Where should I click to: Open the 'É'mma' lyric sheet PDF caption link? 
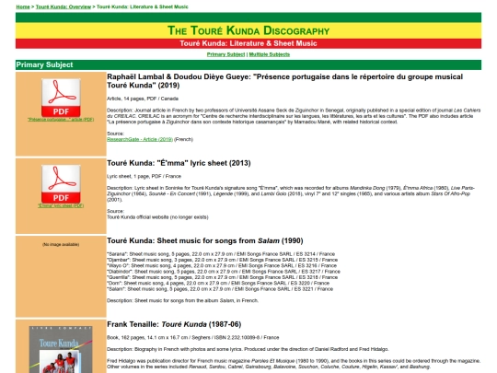(x=61, y=206)
